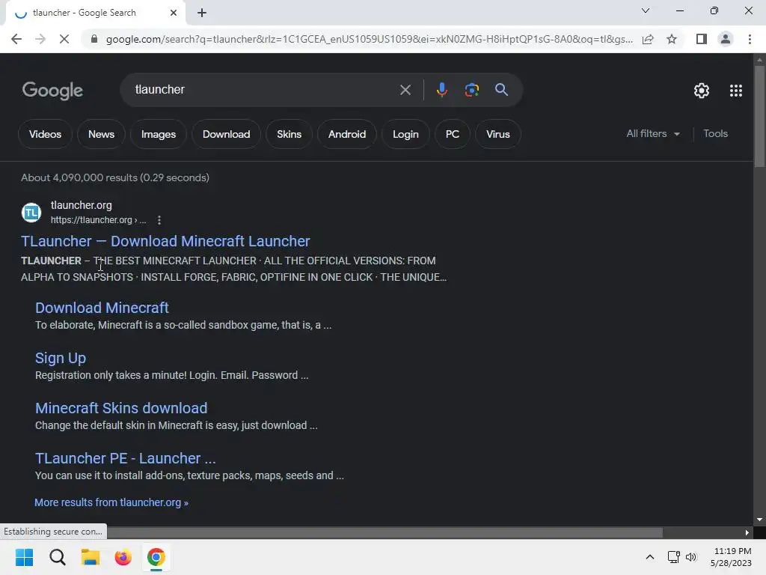Open the Chrome profile menu
This screenshot has height=575, width=766.
click(x=726, y=39)
